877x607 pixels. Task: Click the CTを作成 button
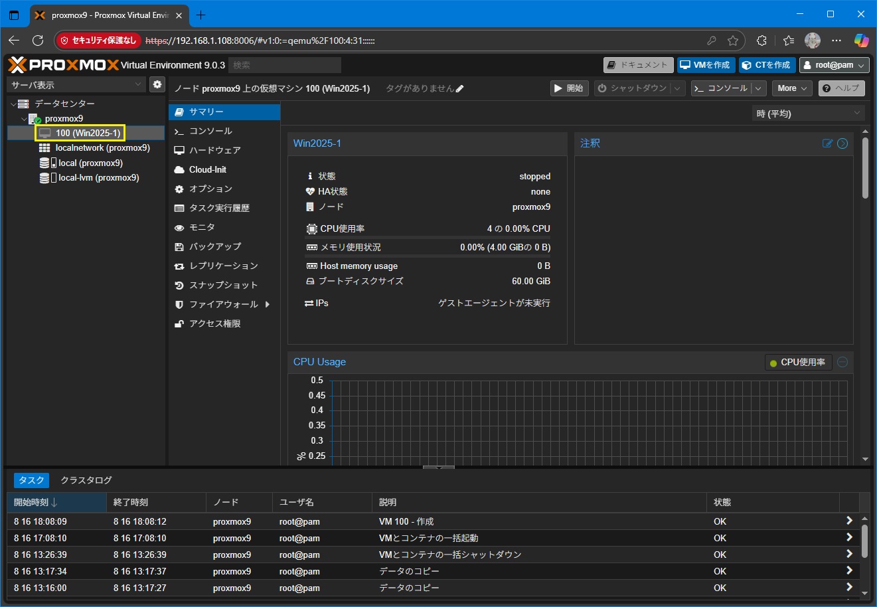767,65
